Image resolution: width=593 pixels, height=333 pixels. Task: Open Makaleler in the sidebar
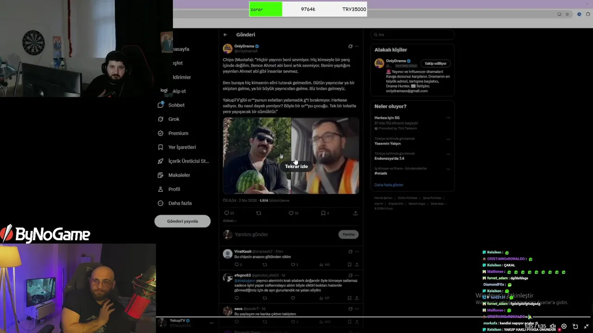(x=174, y=175)
